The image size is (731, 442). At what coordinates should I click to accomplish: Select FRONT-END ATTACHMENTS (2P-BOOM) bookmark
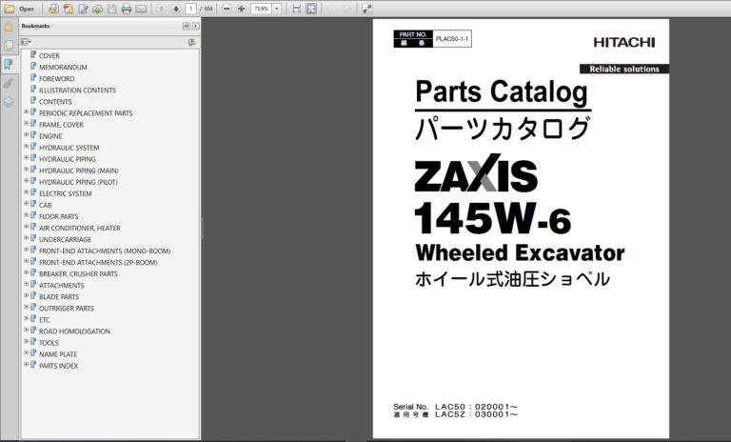click(98, 262)
